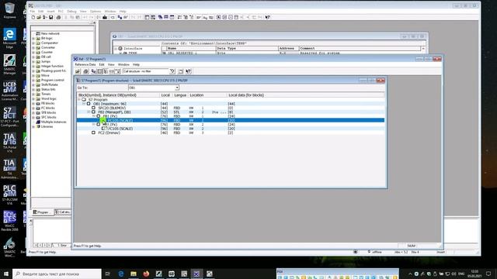Image resolution: width=497 pixels, height=279 pixels.
Task: Open View menu in Ref window
Action: point(111,64)
